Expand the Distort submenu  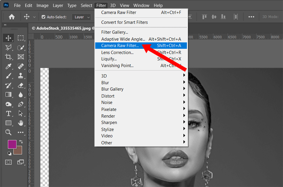[141, 96]
